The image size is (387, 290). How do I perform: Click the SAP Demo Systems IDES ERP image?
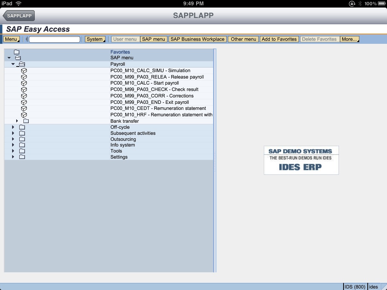(x=301, y=160)
